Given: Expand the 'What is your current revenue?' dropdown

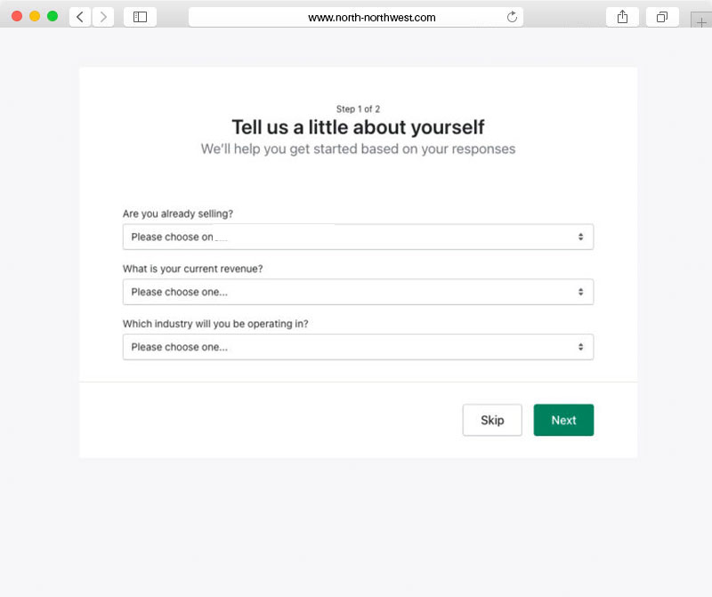Looking at the screenshot, I should 358,292.
